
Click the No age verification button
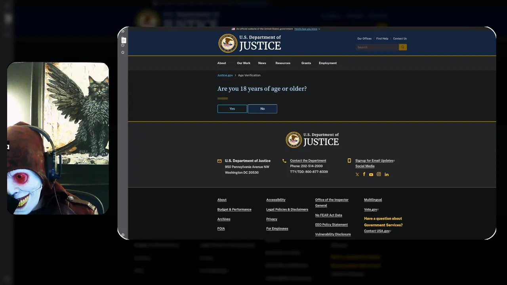[262, 108]
